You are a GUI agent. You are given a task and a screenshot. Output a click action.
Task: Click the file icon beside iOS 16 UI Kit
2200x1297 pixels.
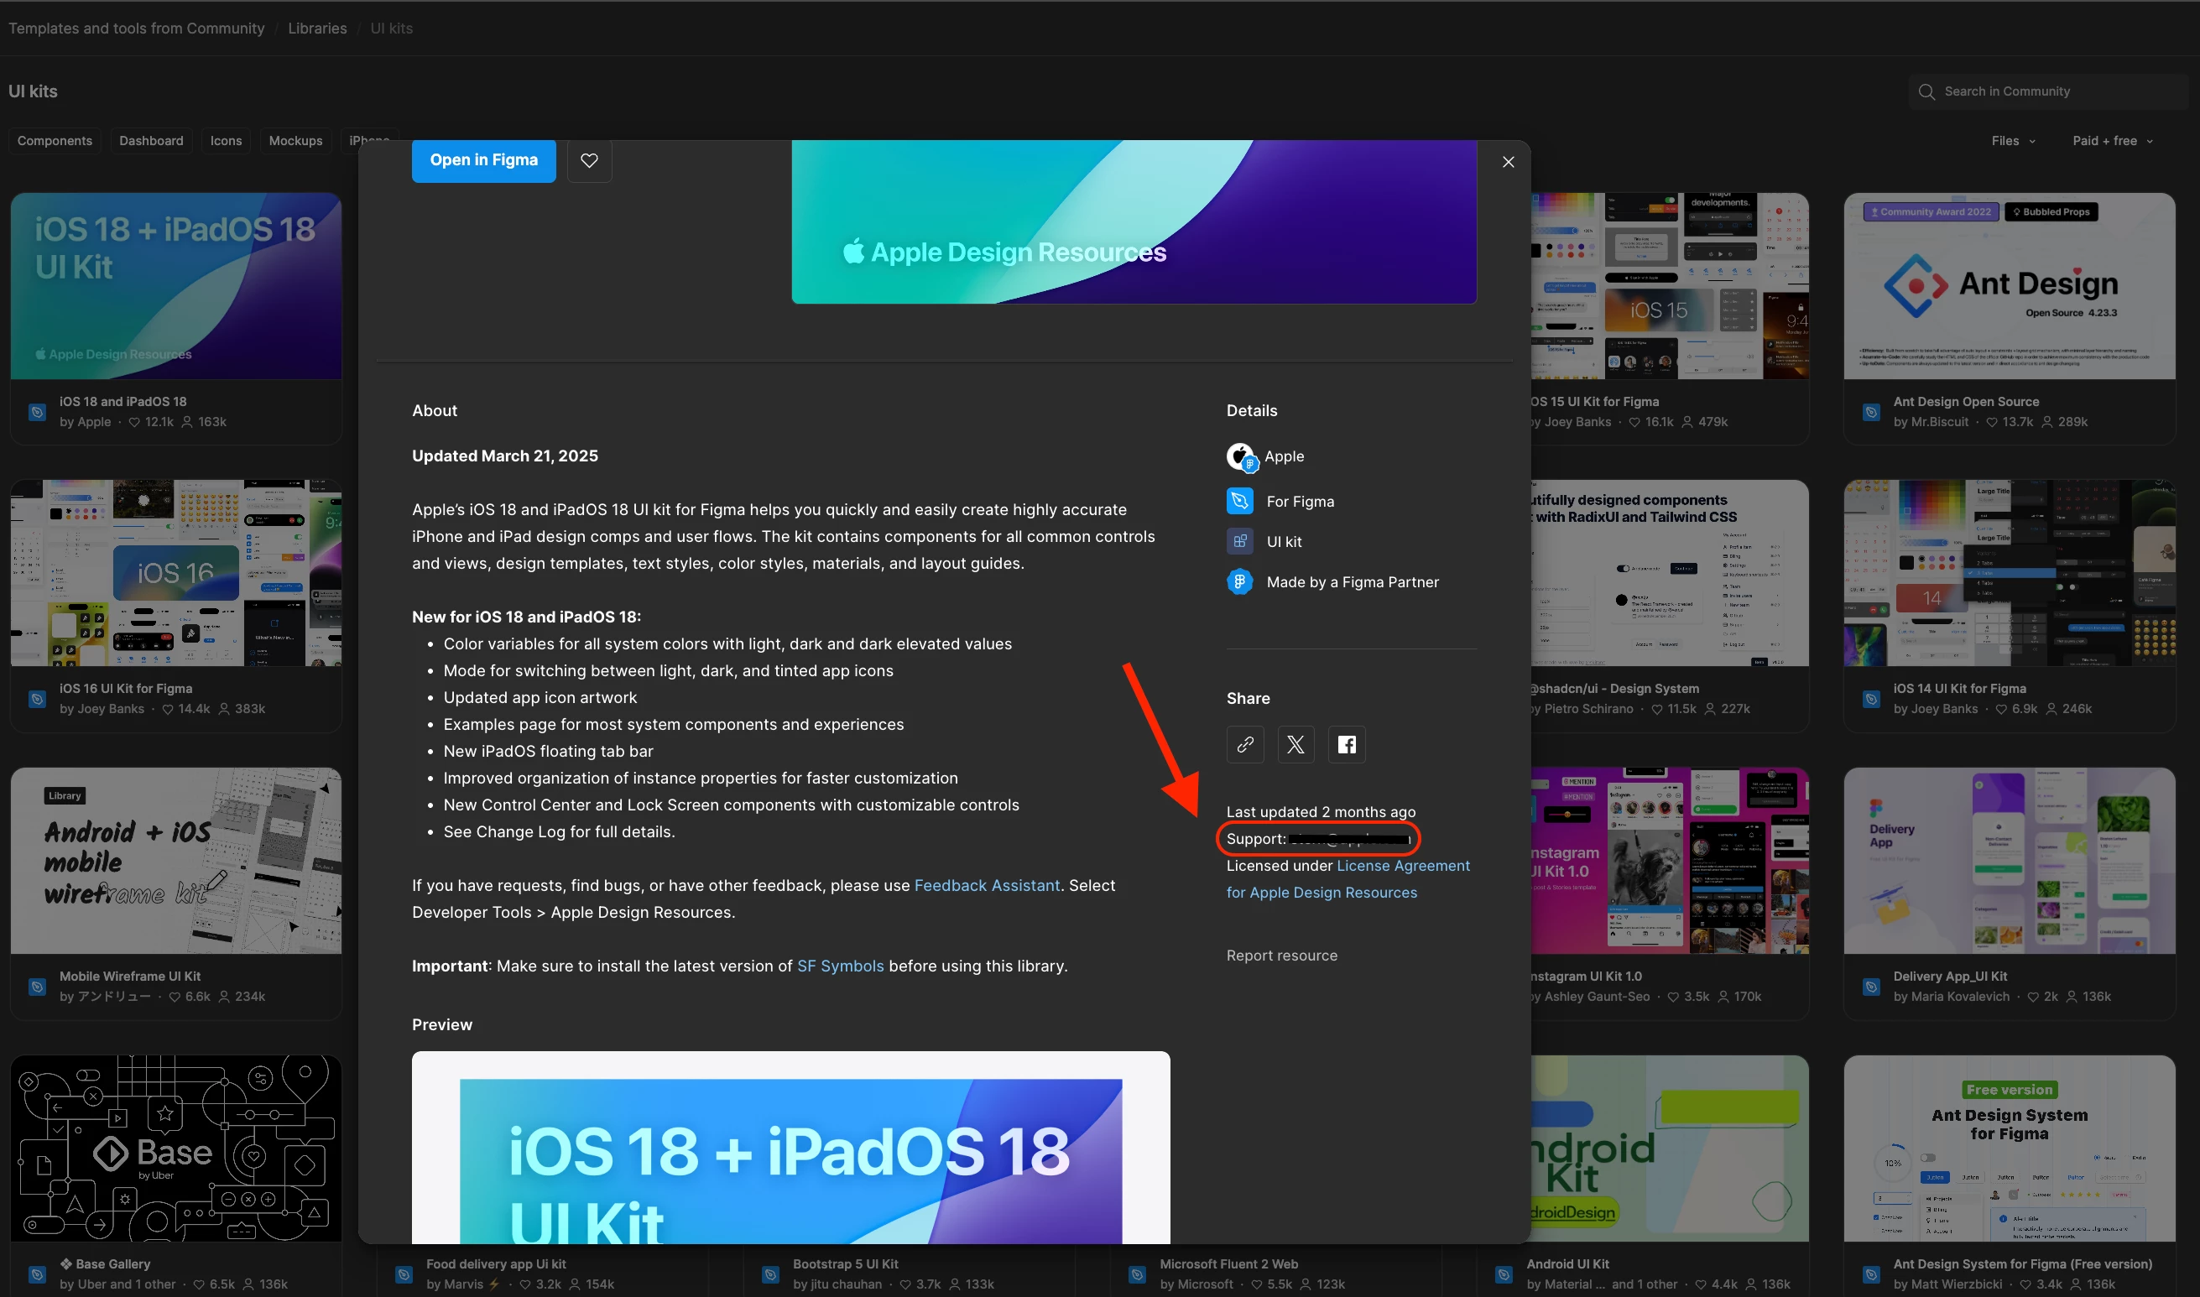(x=37, y=698)
